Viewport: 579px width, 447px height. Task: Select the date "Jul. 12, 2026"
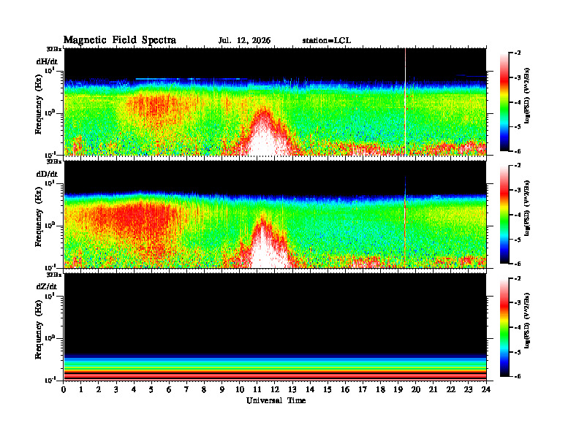[244, 41]
